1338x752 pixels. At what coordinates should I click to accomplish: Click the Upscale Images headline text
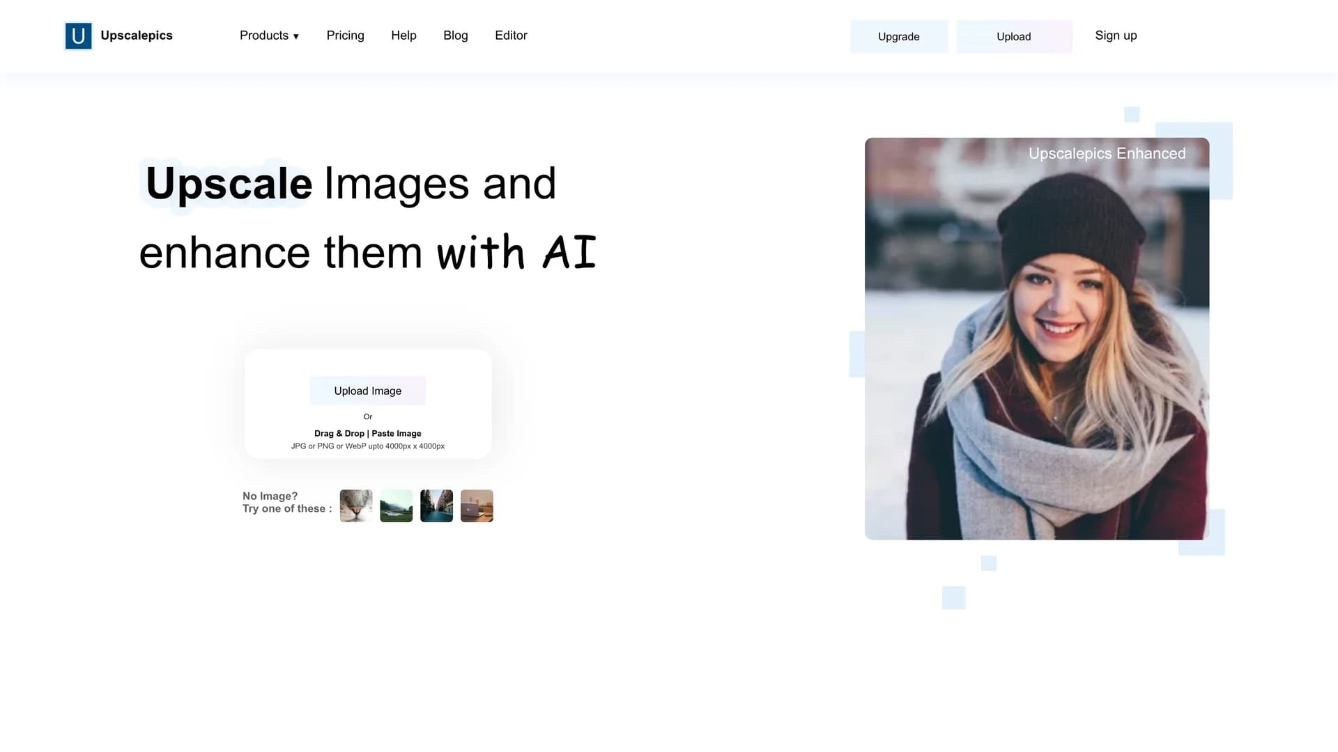(x=368, y=217)
